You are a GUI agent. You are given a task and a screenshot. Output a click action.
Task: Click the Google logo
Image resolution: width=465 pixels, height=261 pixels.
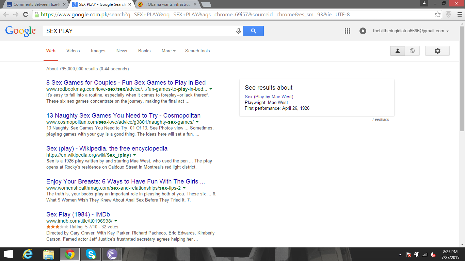point(20,31)
